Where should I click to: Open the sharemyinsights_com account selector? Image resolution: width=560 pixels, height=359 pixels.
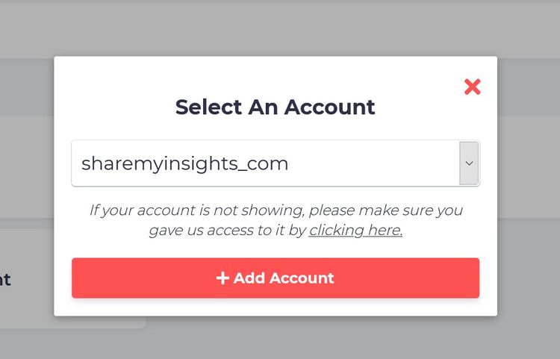tap(276, 163)
